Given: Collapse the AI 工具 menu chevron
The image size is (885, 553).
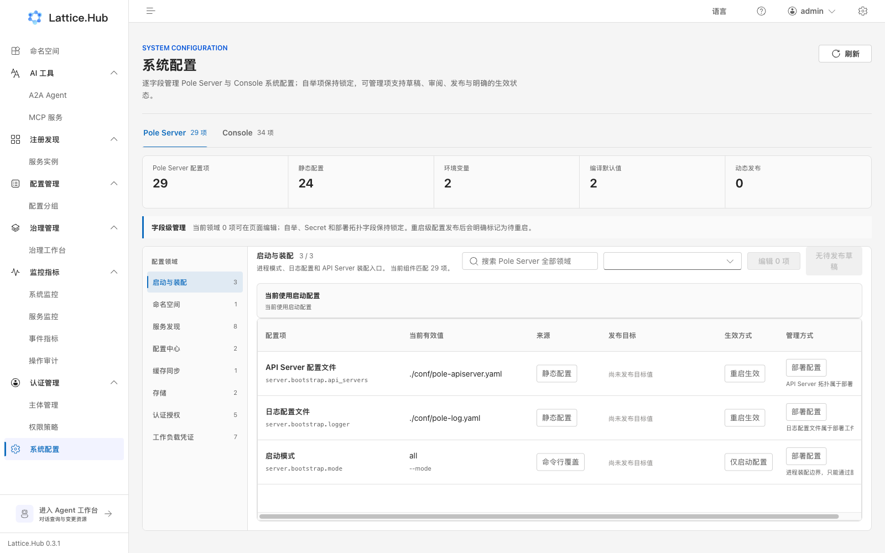Looking at the screenshot, I should tap(114, 73).
